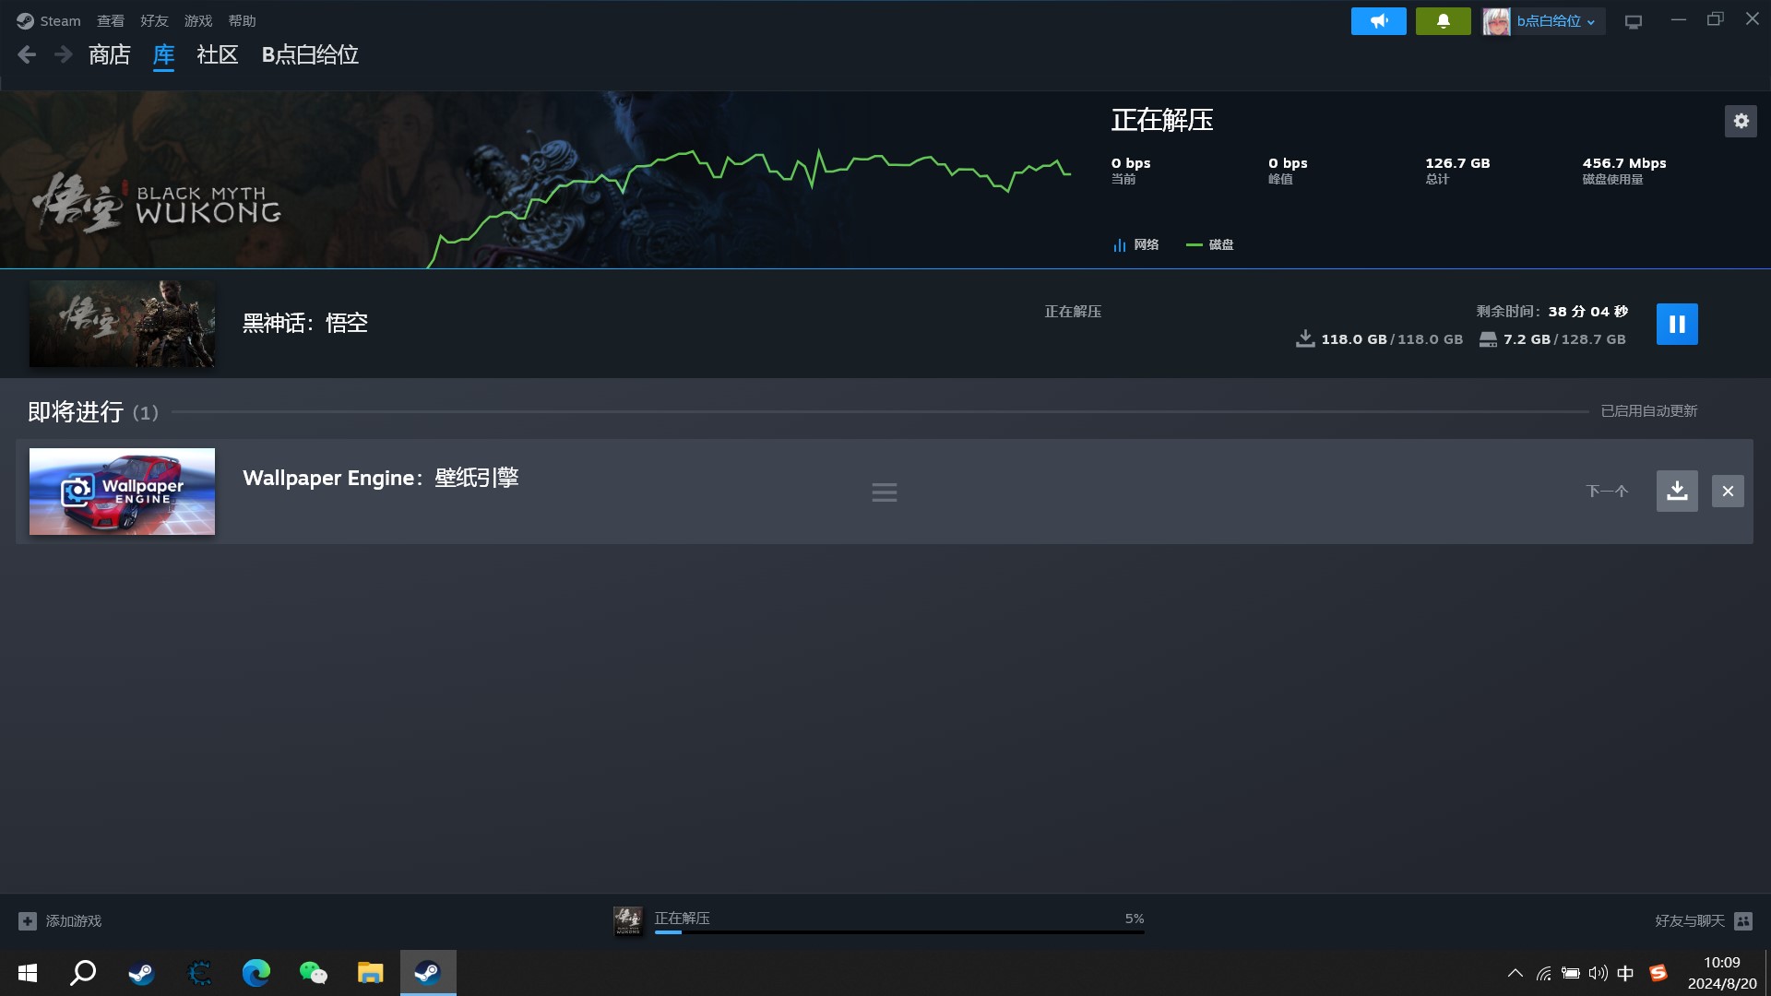Open the Wallpaper Engine：壁纸引擎 title

[381, 478]
